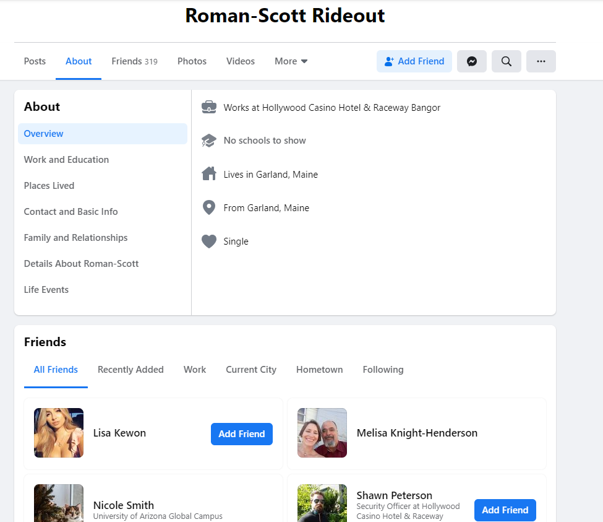Viewport: 603px width, 522px height.
Task: Click Hollywood Casino Hotel & Raceway Bangor text
Action: pos(351,107)
